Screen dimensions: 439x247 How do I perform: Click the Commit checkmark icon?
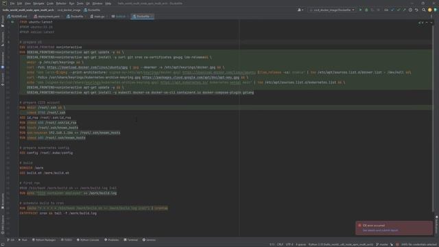click(x=399, y=10)
